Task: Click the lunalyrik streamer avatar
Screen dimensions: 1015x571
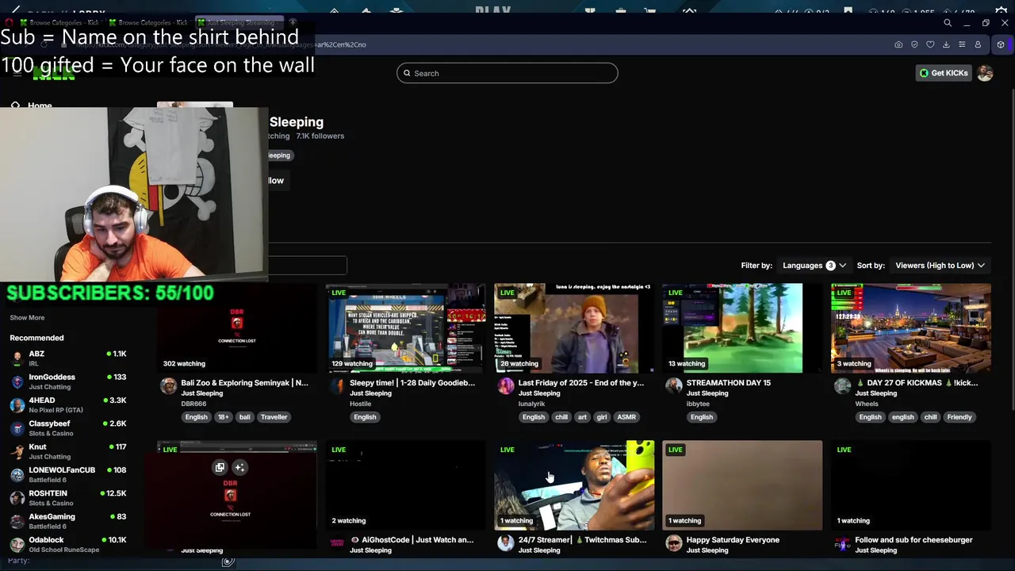Action: click(505, 386)
